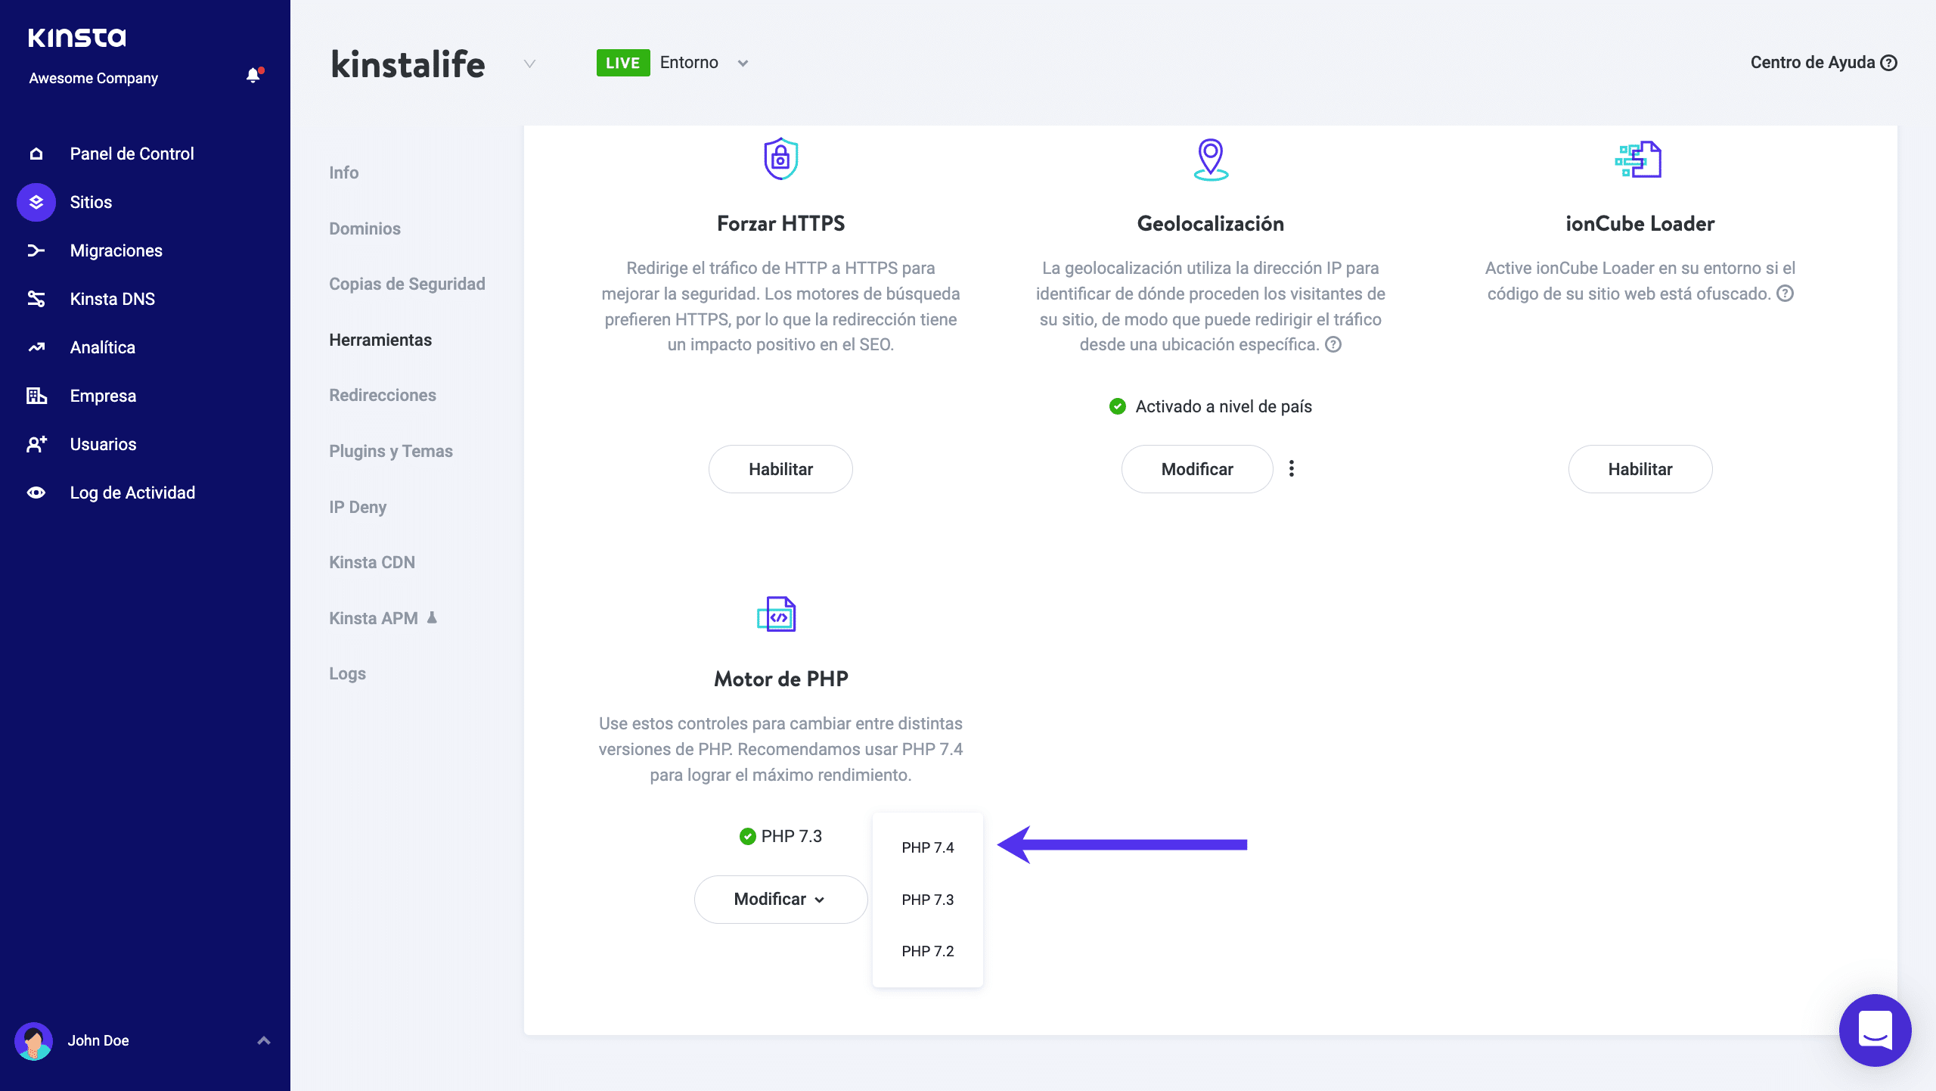Image resolution: width=1936 pixels, height=1091 pixels.
Task: Open Geolocalización three-dot options menu
Action: coord(1292,468)
